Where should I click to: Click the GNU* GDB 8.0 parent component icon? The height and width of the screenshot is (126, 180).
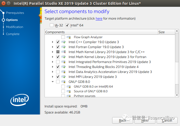[63, 82]
